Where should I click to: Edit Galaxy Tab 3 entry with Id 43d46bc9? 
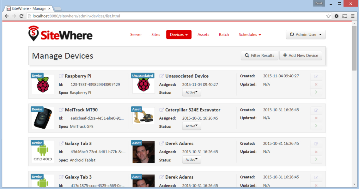pos(316,144)
